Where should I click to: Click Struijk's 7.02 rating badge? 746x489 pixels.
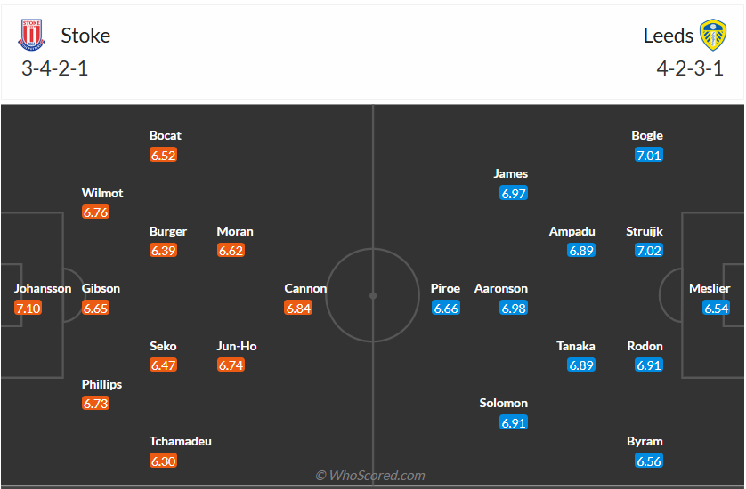coord(649,251)
